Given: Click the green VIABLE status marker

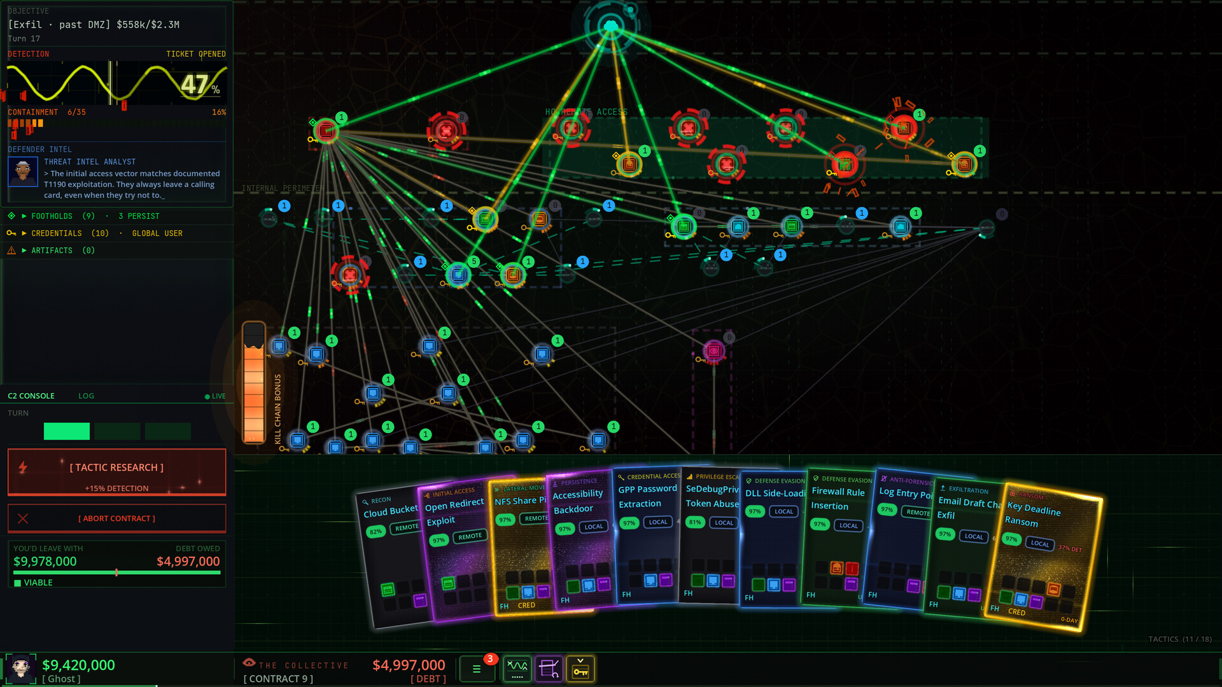Looking at the screenshot, I should pyautogui.click(x=33, y=583).
